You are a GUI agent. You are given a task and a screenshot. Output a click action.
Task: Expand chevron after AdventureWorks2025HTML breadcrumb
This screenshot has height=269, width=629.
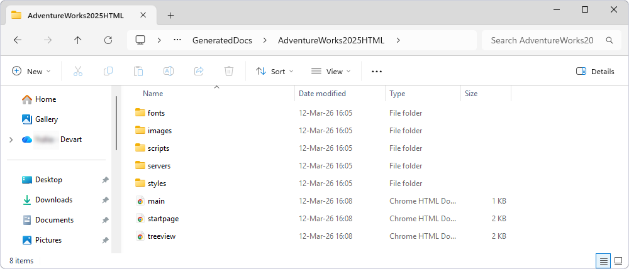click(x=398, y=40)
